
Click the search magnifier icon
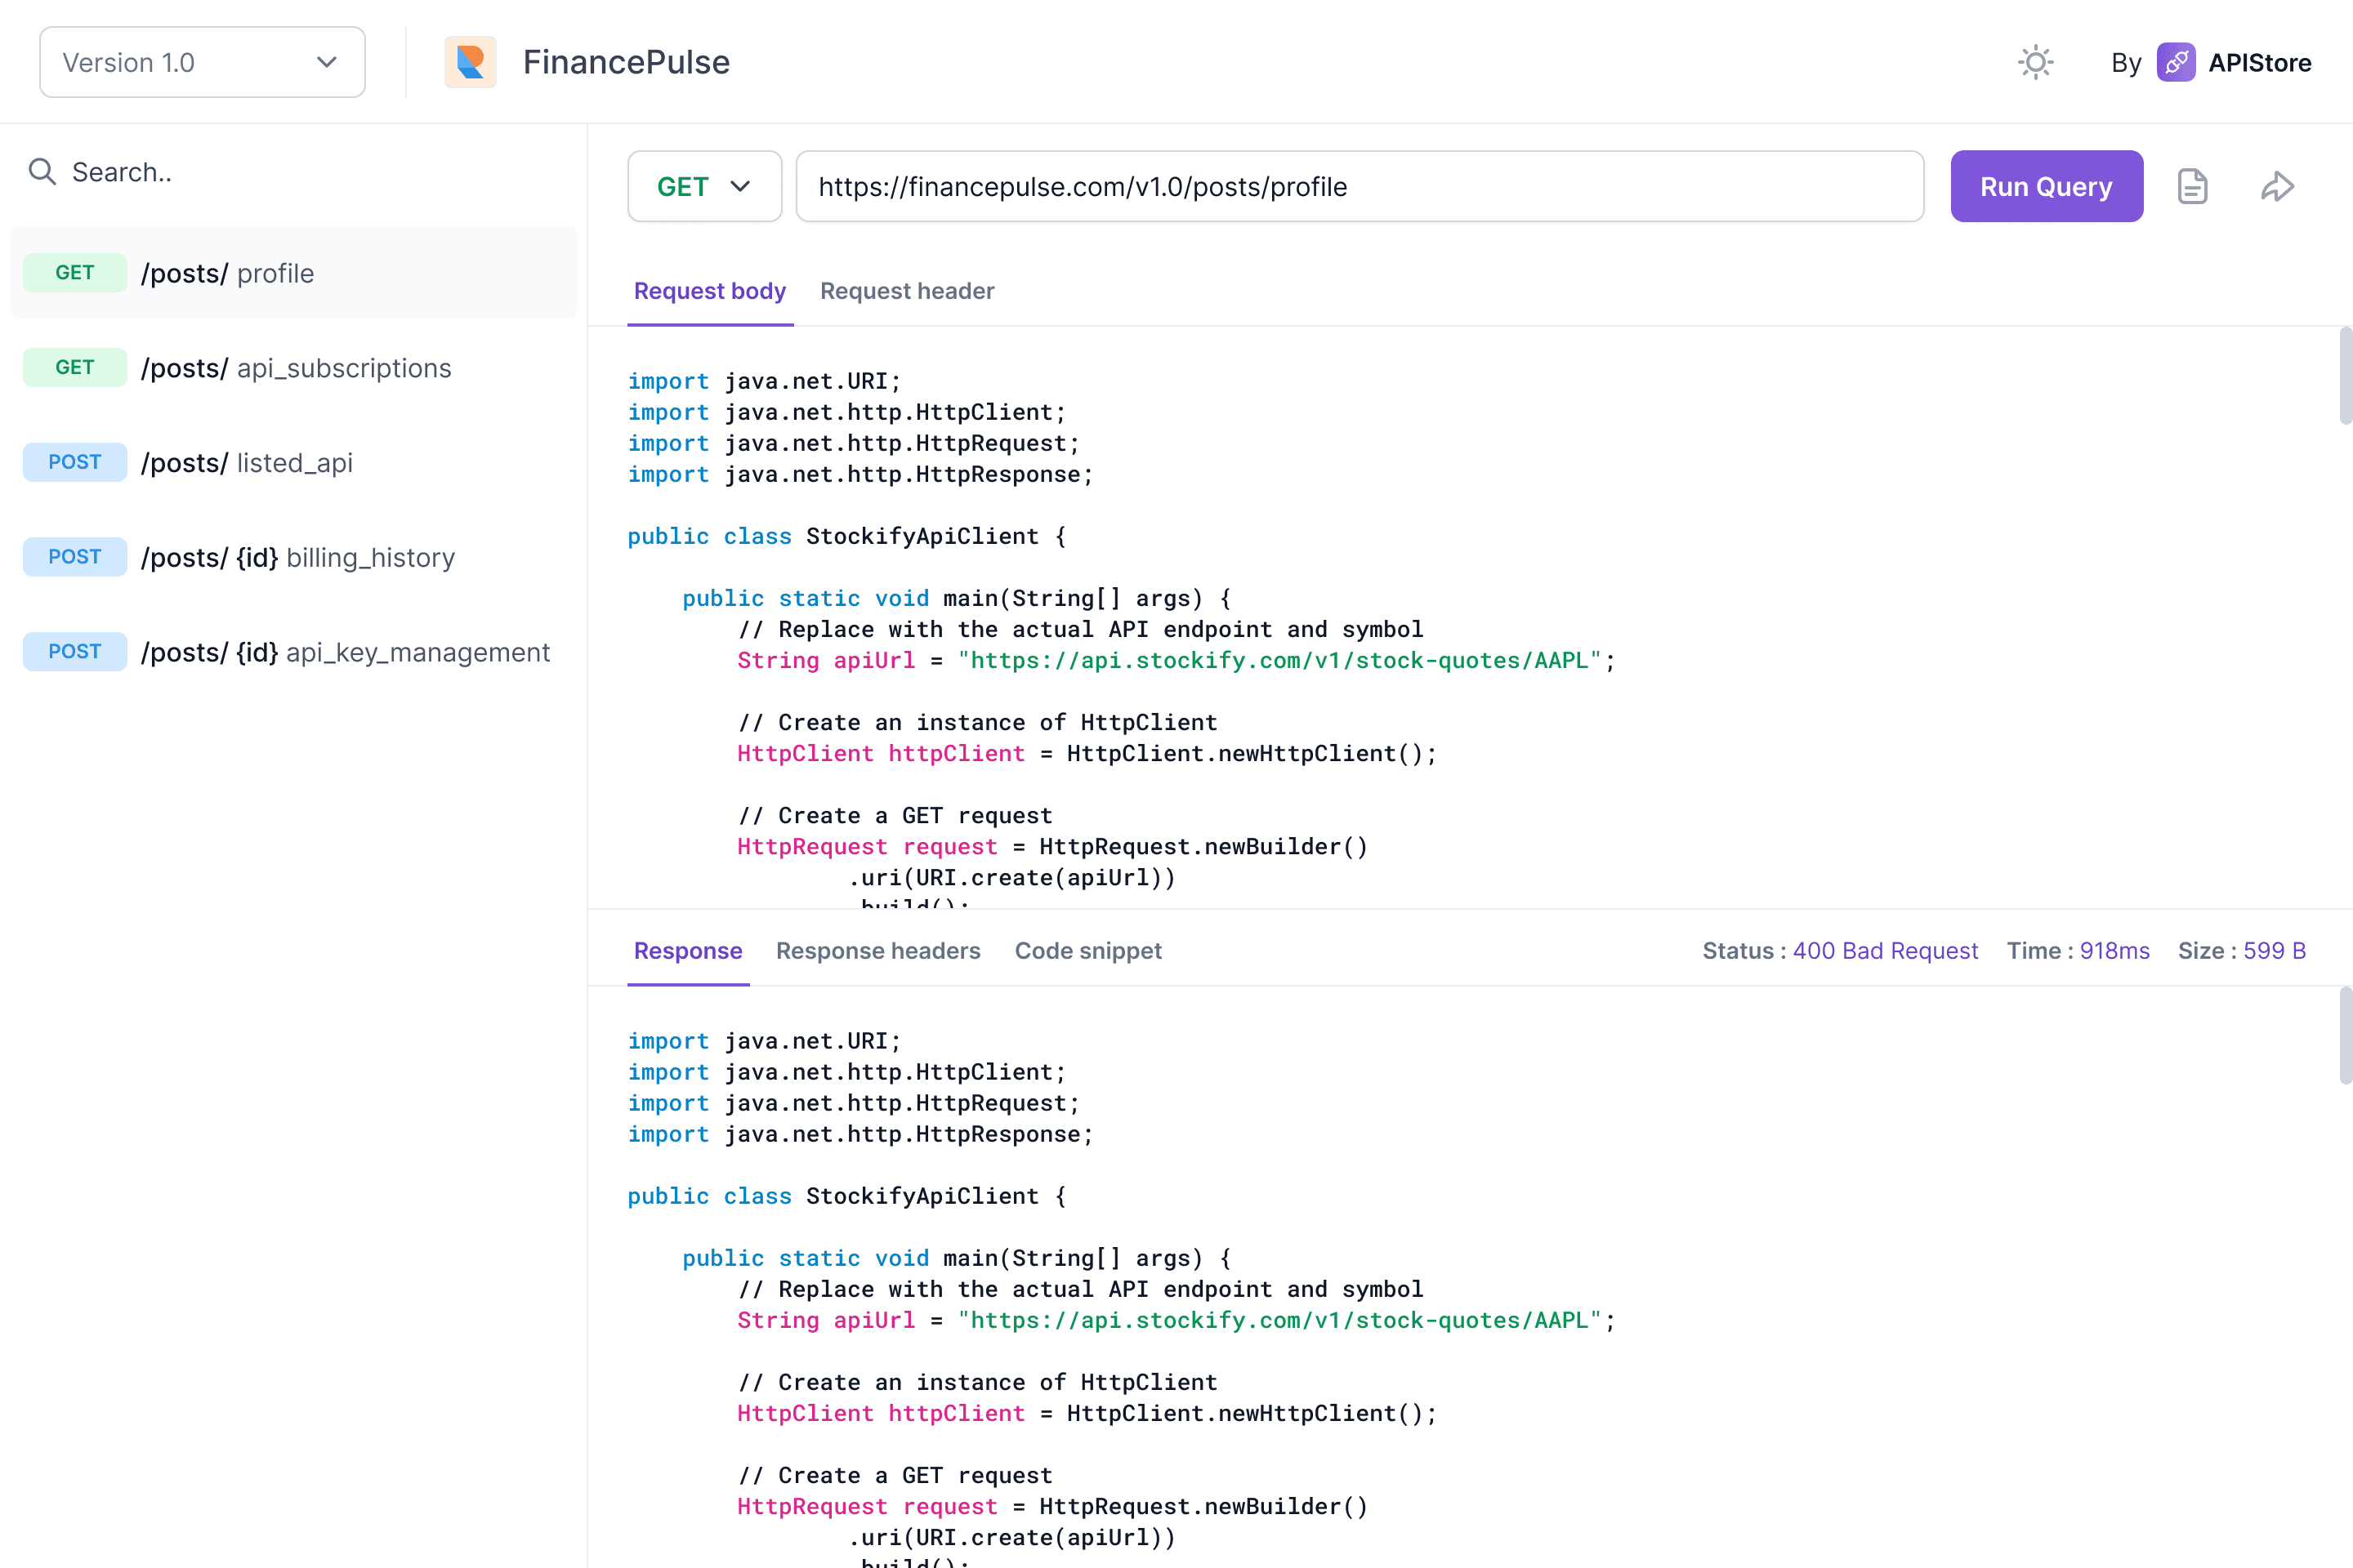click(42, 172)
